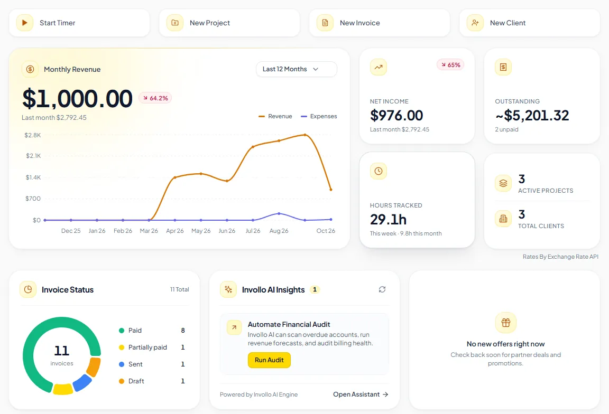Click the New Project folder icon
The width and height of the screenshot is (609, 414).
[175, 23]
